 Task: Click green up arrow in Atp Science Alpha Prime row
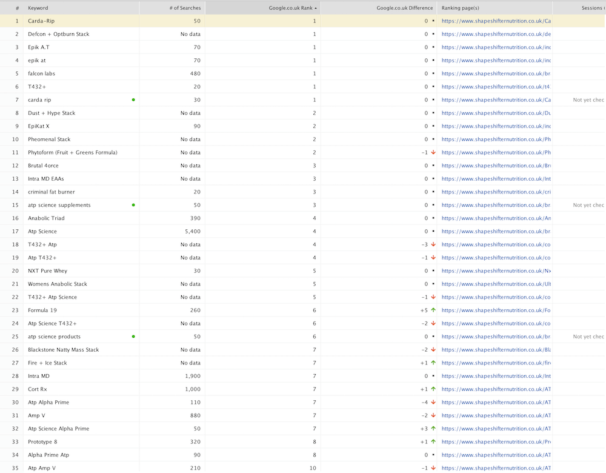(x=433, y=429)
